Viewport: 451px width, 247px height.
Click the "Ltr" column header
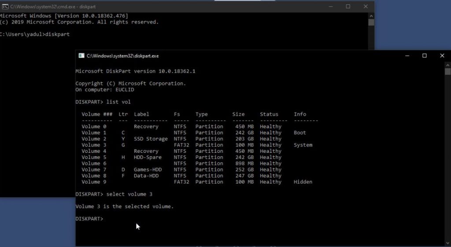pyautogui.click(x=123, y=114)
